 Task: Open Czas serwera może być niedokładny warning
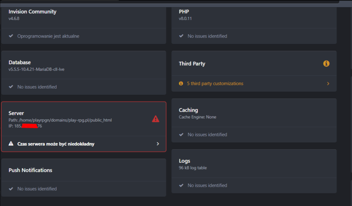[x=56, y=144]
